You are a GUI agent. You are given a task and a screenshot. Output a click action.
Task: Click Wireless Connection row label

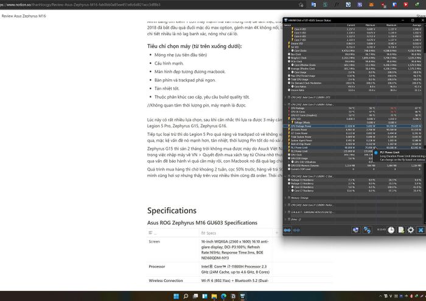coord(166,280)
